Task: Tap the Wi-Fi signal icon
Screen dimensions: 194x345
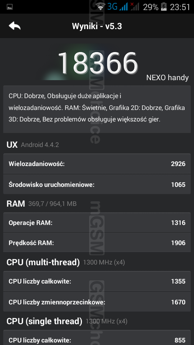Action: (x=101, y=6)
